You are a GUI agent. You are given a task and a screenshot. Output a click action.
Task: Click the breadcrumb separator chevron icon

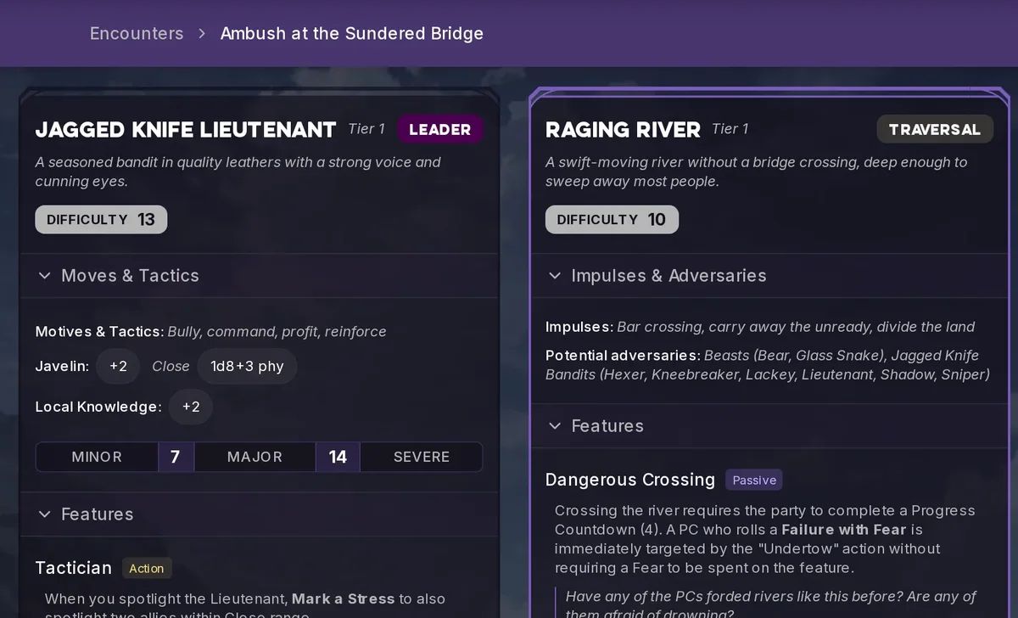click(202, 33)
